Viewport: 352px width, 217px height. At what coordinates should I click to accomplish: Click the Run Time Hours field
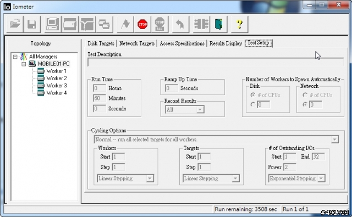[x=99, y=88]
